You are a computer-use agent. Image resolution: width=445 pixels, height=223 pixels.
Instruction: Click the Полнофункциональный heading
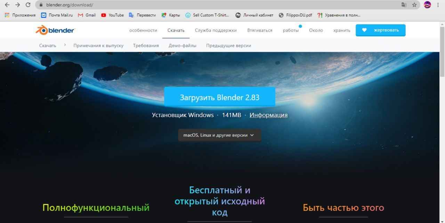[x=96, y=208]
